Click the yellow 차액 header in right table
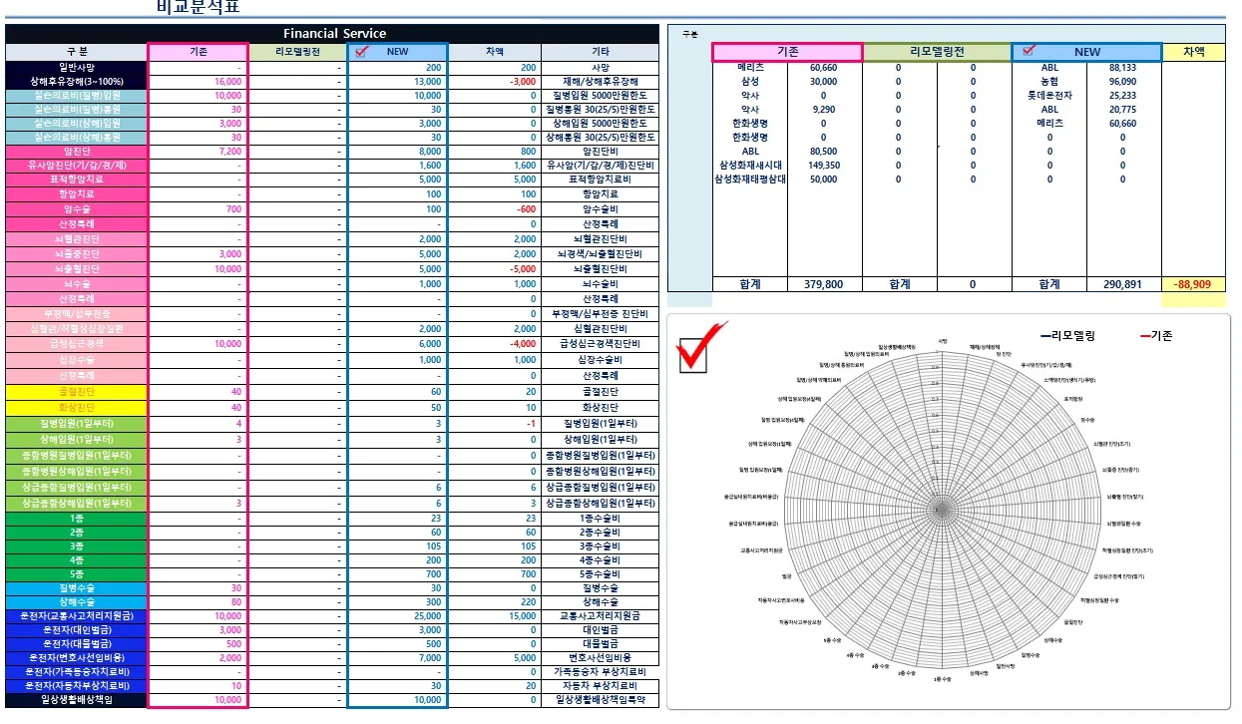The width and height of the screenshot is (1242, 724). pos(1193,52)
